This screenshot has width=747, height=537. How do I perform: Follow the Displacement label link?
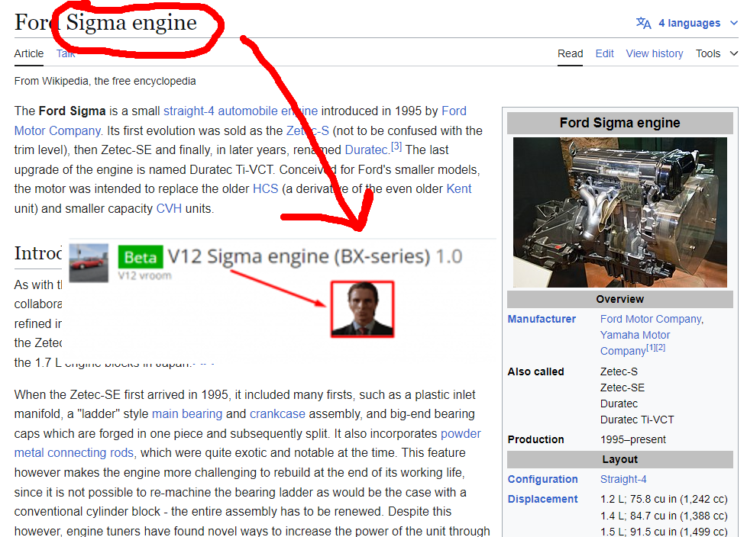(542, 499)
